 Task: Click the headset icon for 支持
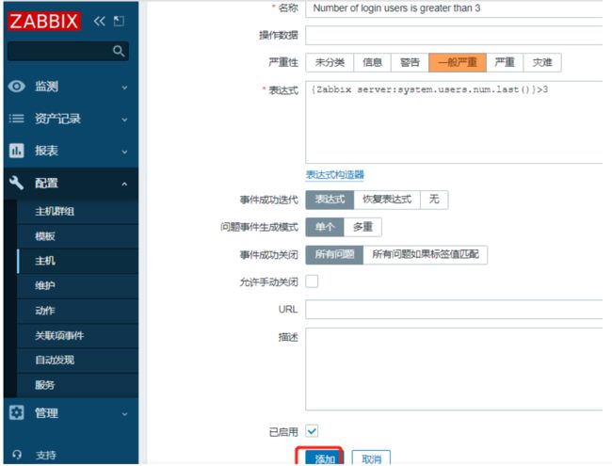pos(17,455)
